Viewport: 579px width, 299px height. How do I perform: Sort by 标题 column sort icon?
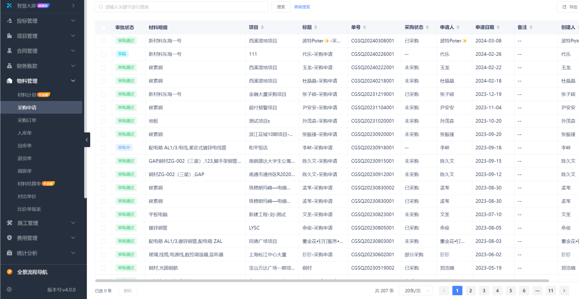tap(316, 27)
